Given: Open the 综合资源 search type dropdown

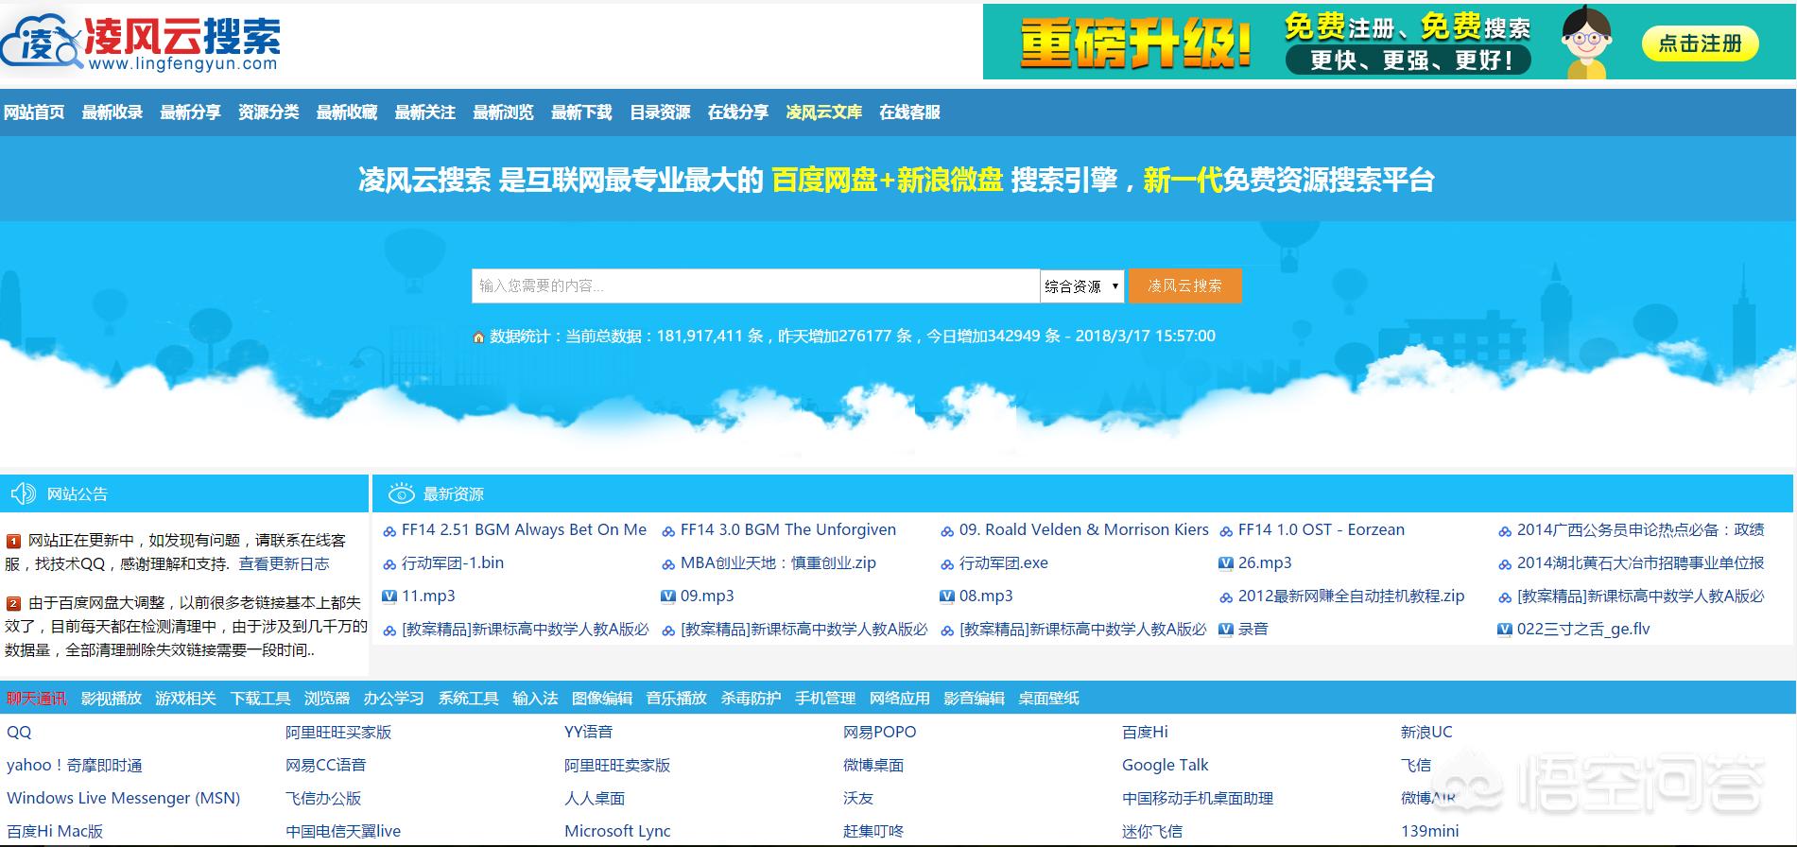Looking at the screenshot, I should coord(1081,285).
